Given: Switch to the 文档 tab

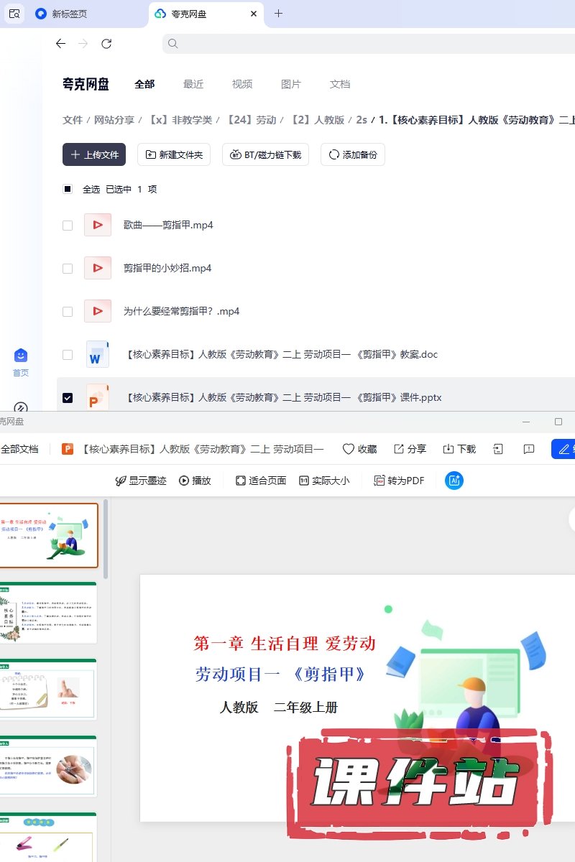Looking at the screenshot, I should 340,84.
